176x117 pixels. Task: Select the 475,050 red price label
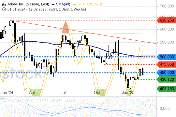[x=167, y=64]
